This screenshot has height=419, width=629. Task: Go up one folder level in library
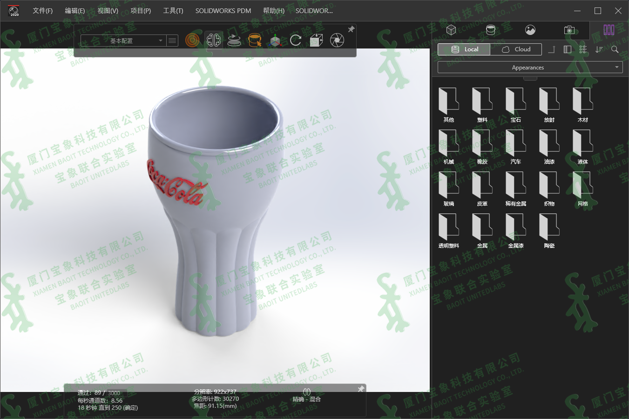click(552, 49)
